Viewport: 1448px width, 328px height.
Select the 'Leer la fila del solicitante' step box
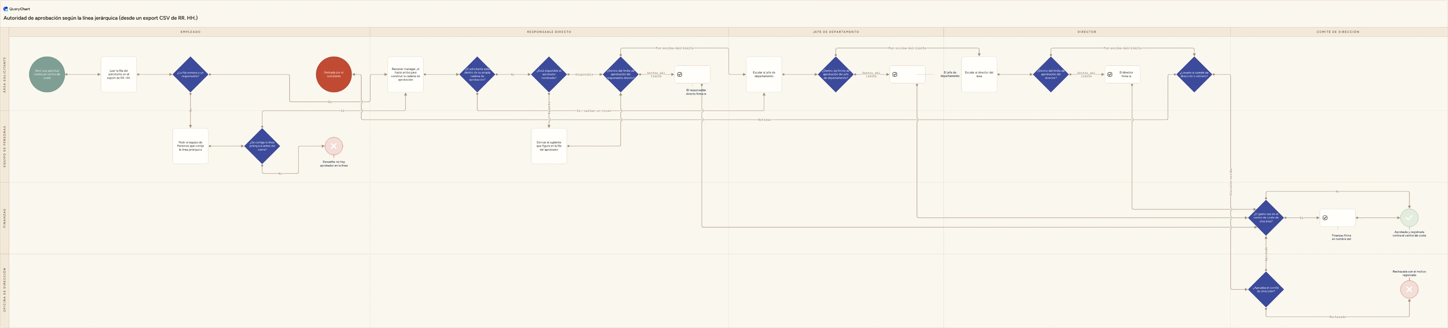click(x=119, y=75)
